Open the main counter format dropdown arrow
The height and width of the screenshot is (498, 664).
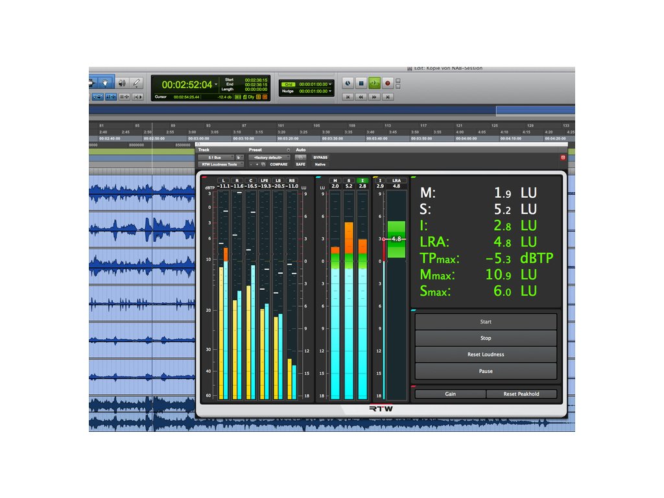[x=216, y=85]
